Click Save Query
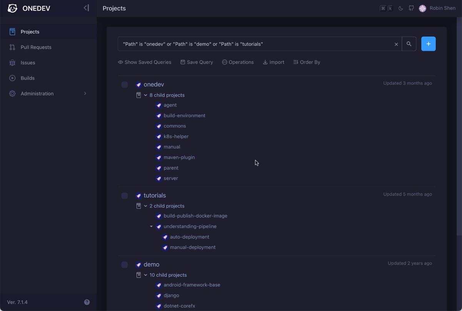 coord(197,62)
